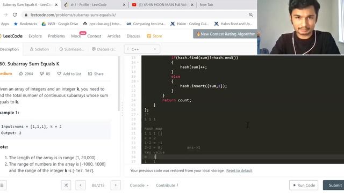Close the Subarray Sum Equals K tab

tap(56, 5)
